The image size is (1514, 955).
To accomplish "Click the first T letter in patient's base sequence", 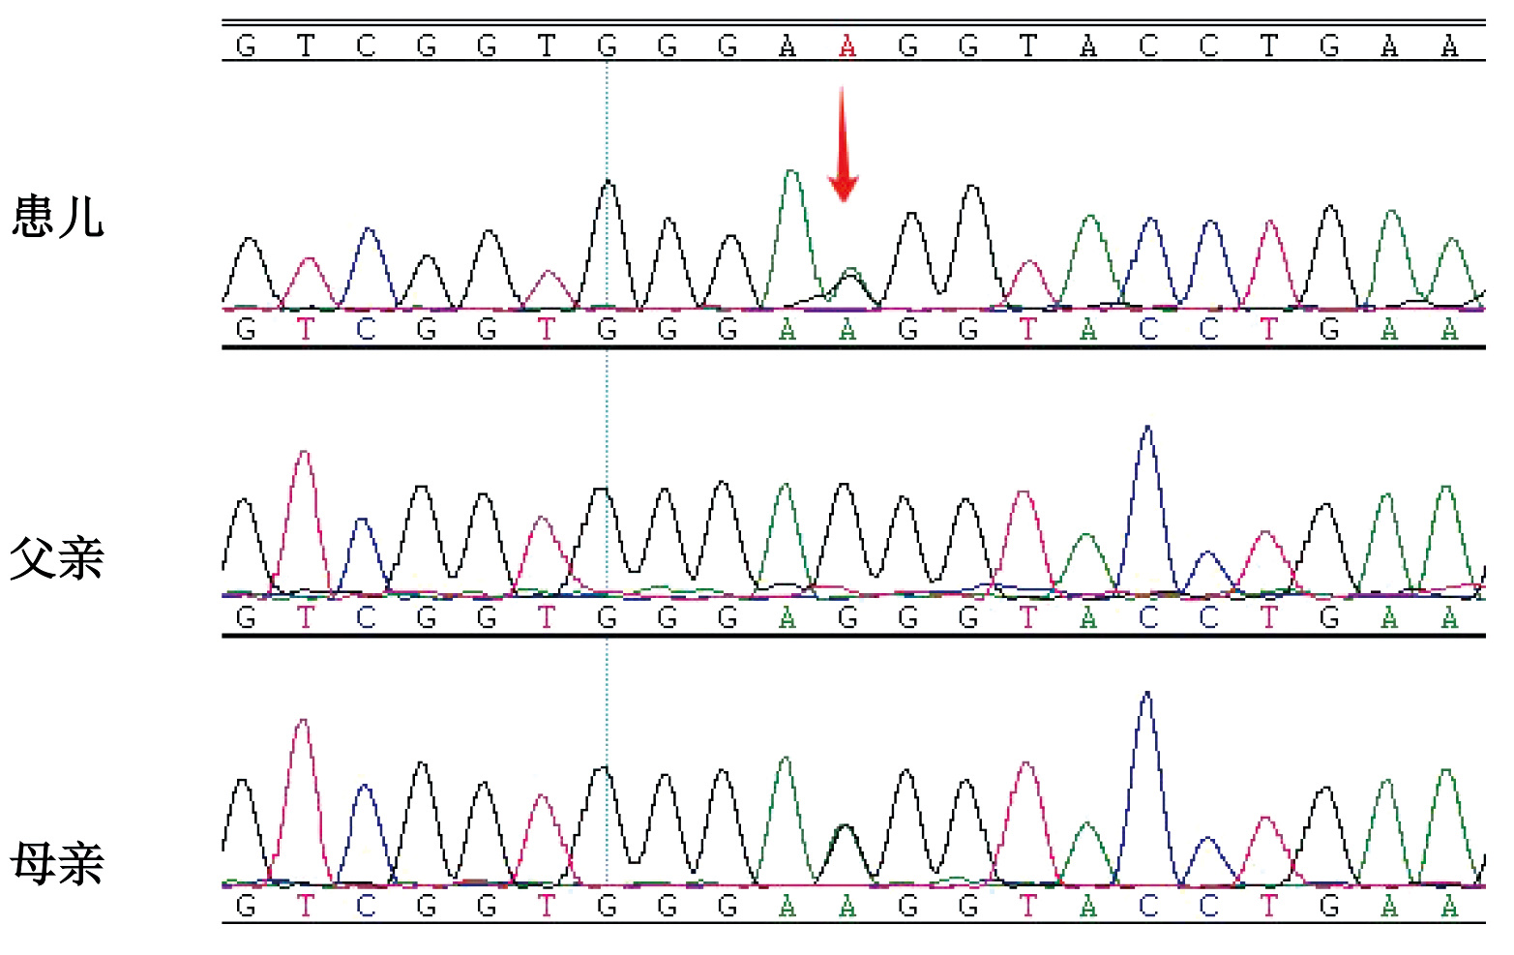I will coord(306,330).
